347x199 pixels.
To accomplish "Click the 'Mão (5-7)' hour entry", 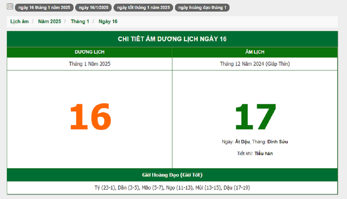I will pos(153,188).
